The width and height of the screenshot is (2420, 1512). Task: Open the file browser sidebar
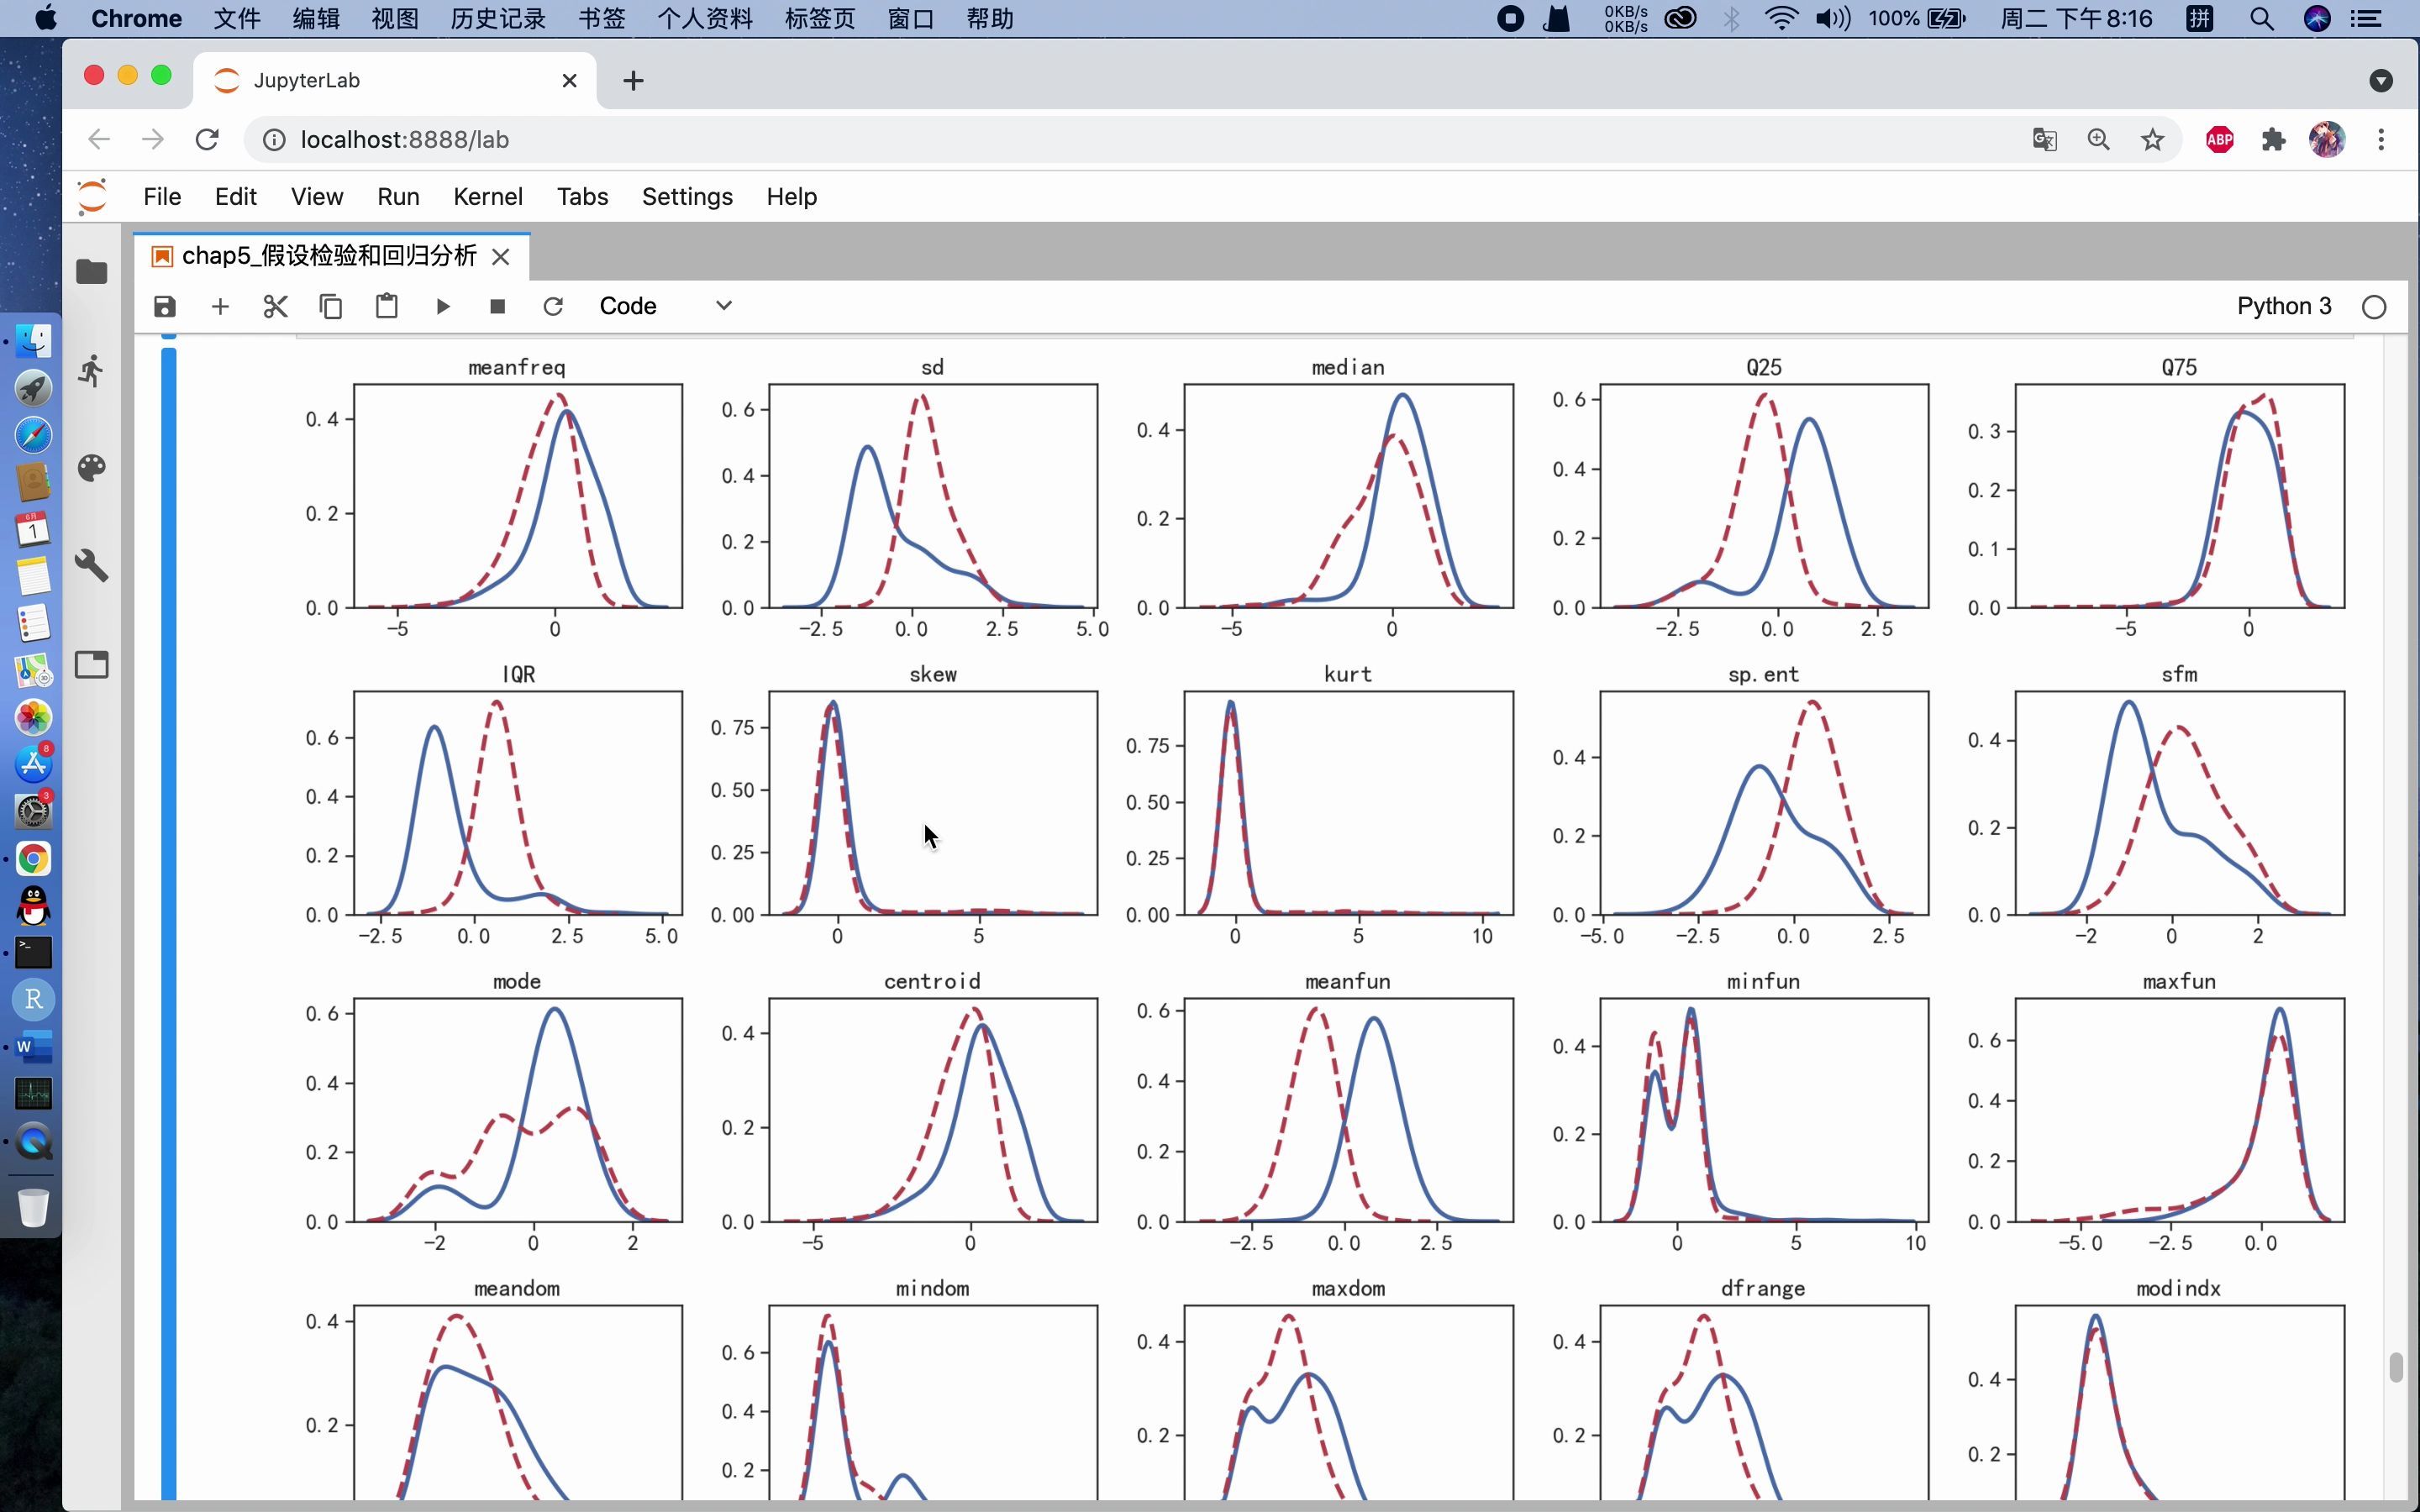pyautogui.click(x=92, y=272)
